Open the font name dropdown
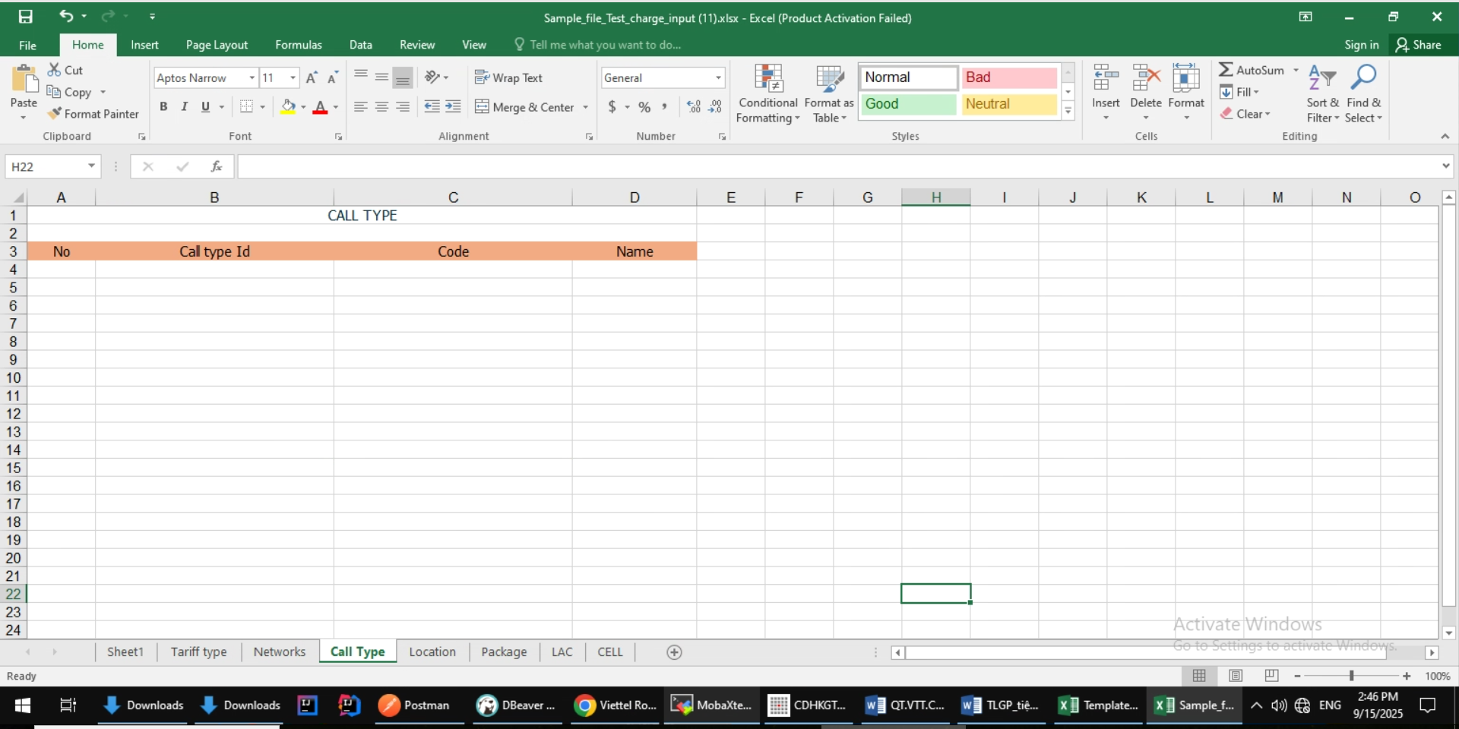The height and width of the screenshot is (729, 1459). 252,78
